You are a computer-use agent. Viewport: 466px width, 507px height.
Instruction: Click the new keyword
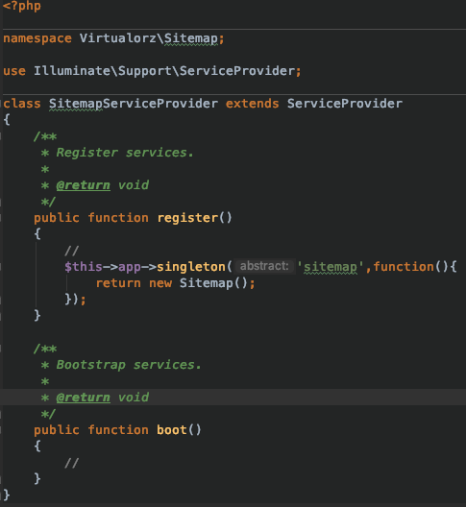point(160,283)
